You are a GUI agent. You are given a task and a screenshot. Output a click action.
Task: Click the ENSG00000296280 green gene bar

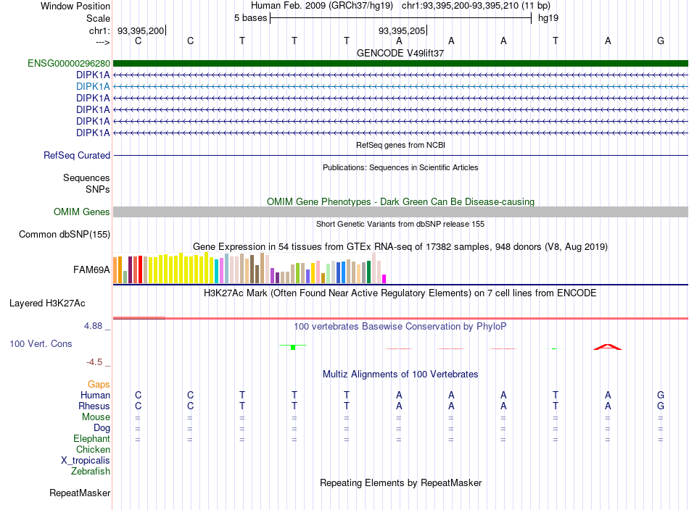coord(400,63)
